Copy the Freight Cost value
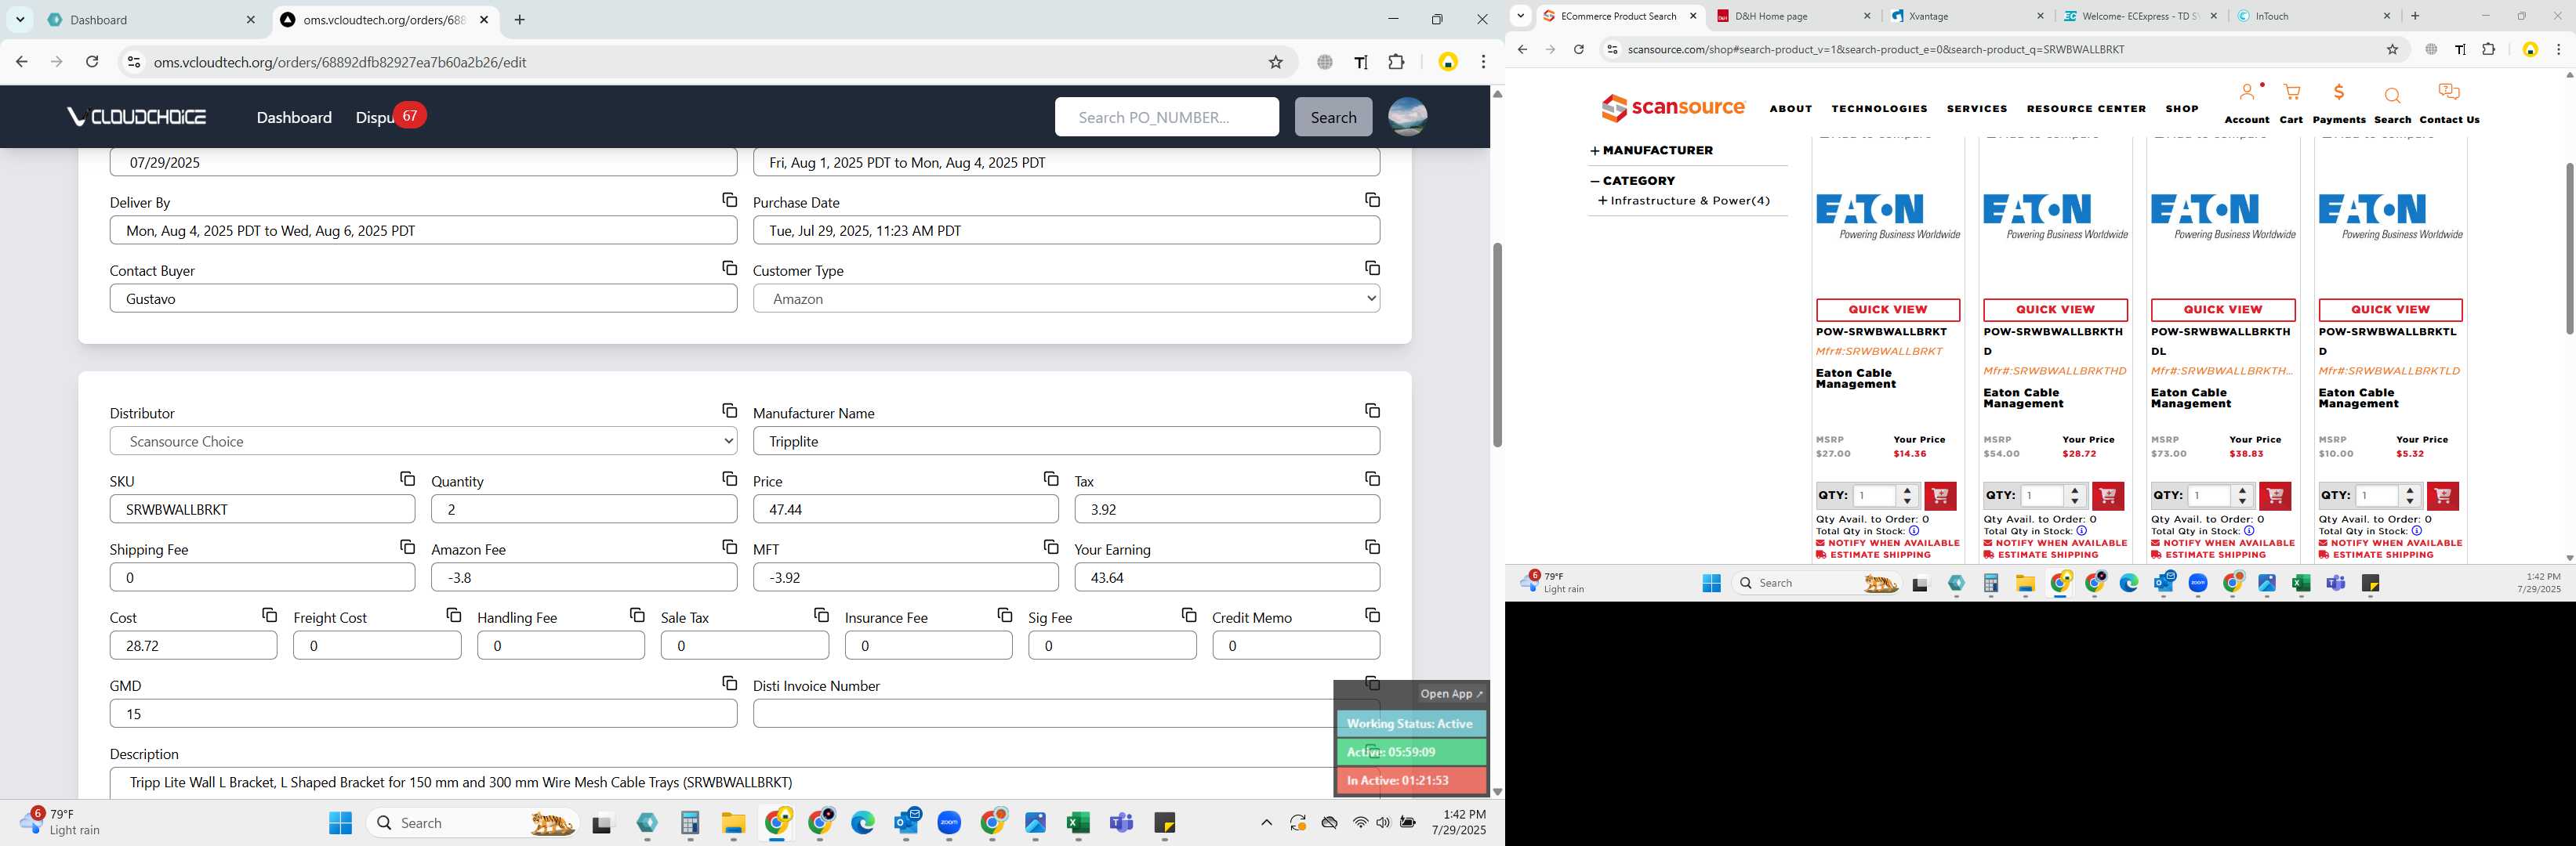 [x=453, y=615]
